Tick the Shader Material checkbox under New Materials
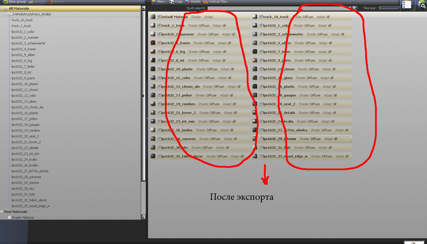427x244 pixels. point(9,217)
